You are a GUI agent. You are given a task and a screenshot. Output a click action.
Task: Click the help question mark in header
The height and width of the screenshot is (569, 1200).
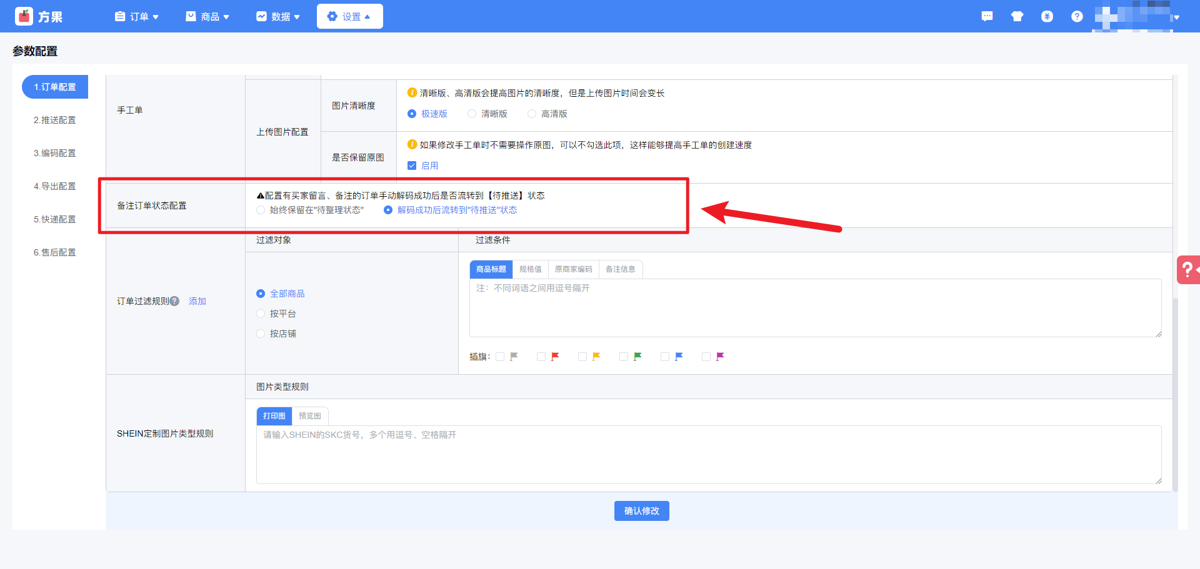point(1077,16)
